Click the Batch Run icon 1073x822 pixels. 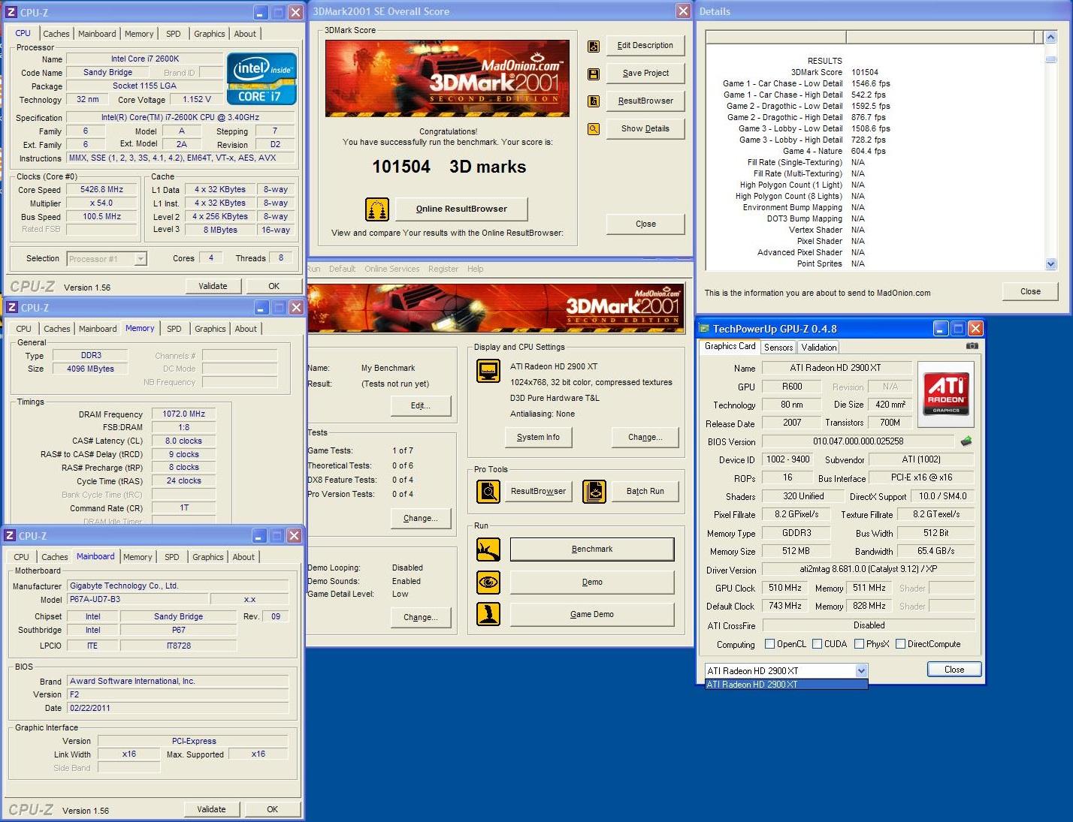click(x=594, y=492)
